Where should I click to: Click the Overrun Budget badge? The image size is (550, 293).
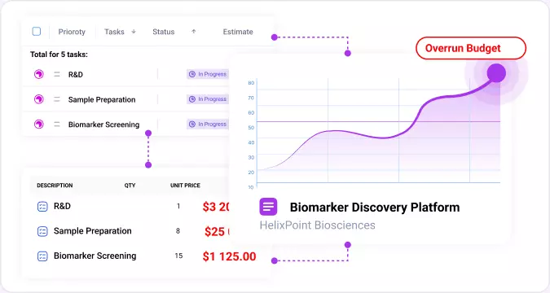click(x=471, y=48)
